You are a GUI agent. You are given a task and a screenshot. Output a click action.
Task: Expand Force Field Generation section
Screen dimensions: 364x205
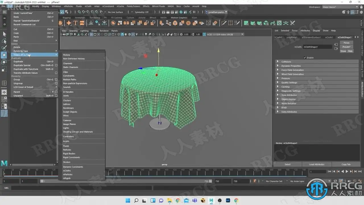tap(317, 70)
